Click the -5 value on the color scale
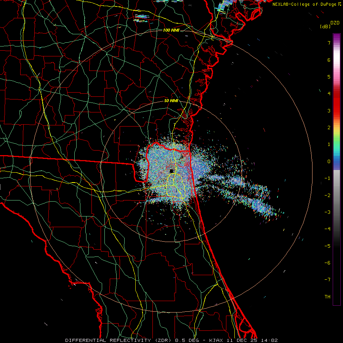 327,246
